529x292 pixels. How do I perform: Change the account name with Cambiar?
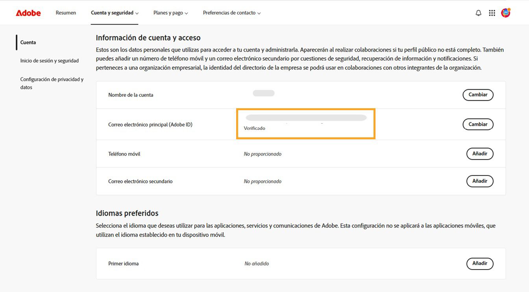477,95
